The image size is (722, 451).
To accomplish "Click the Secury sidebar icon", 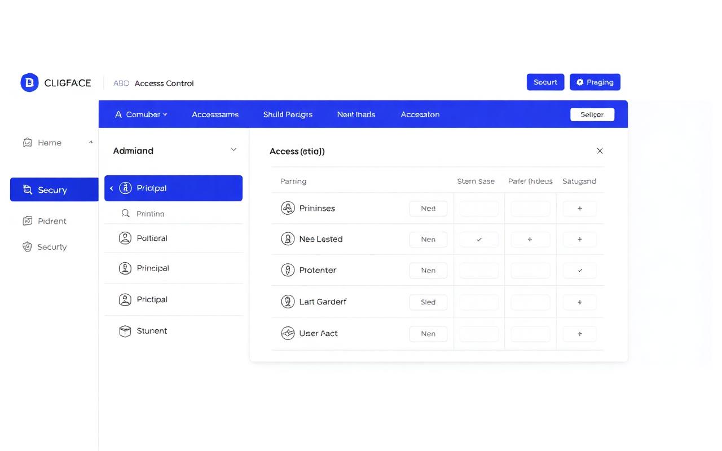I will [x=27, y=190].
